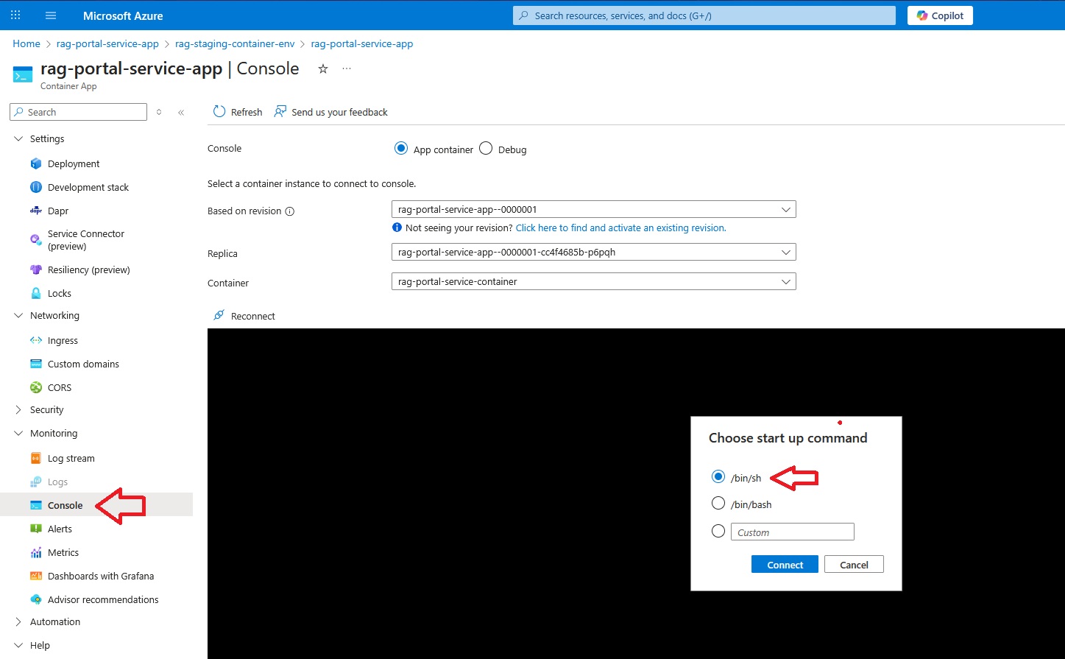The height and width of the screenshot is (659, 1065).
Task: Open Log stream under Monitoring
Action: click(72, 457)
